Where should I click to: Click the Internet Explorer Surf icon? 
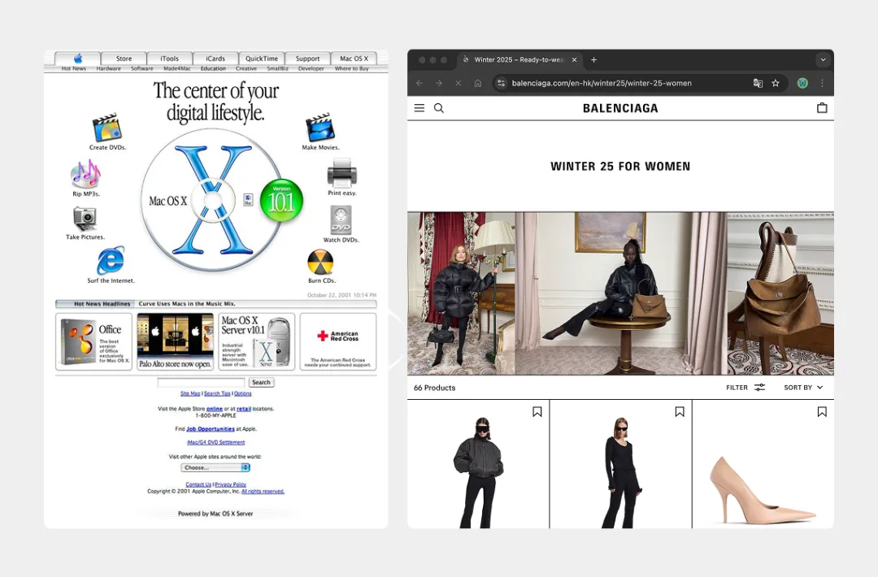[111, 261]
